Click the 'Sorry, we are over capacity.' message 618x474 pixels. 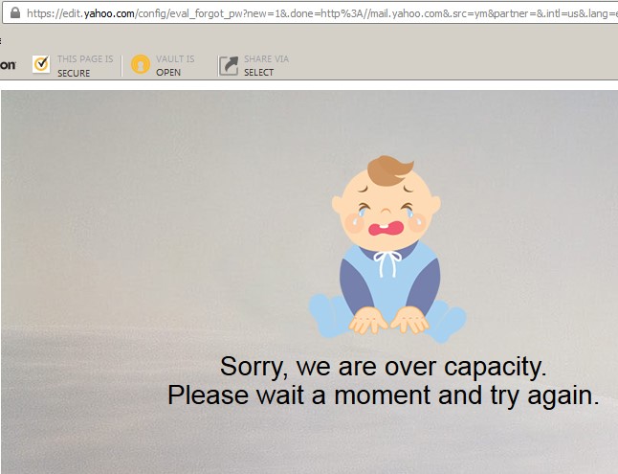pos(383,367)
